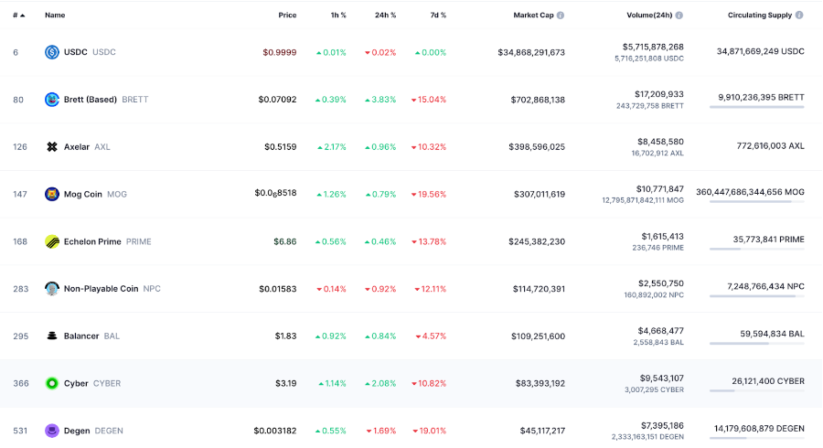Click the Brett (Based) coin logo
823x448 pixels.
51,99
